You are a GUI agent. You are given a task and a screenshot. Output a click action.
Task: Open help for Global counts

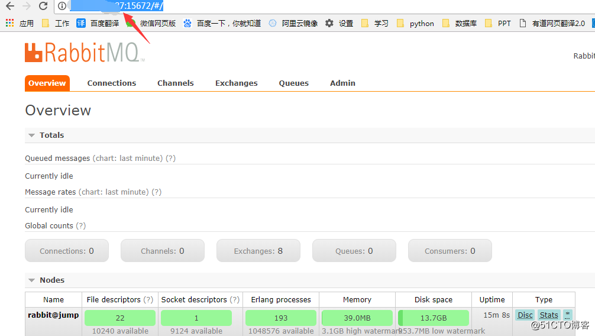pos(81,226)
